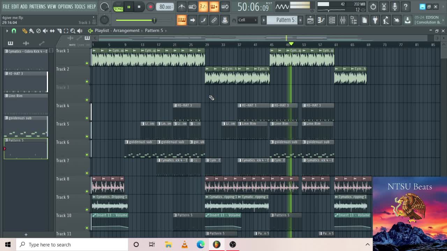Click the red record button

click(150, 7)
